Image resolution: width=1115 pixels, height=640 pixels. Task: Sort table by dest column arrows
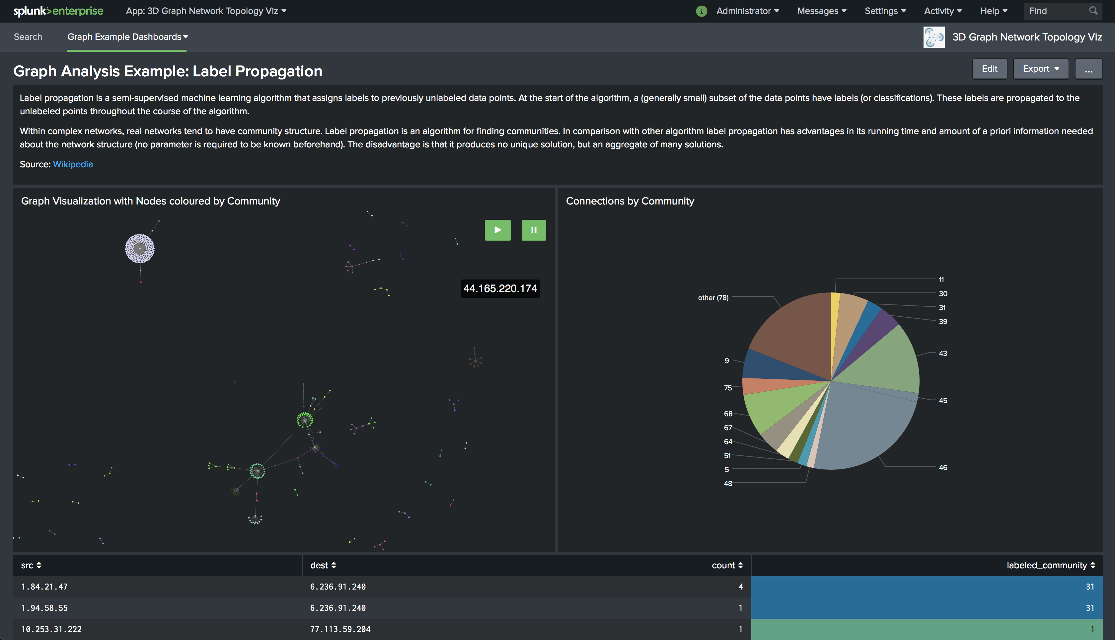click(x=334, y=565)
